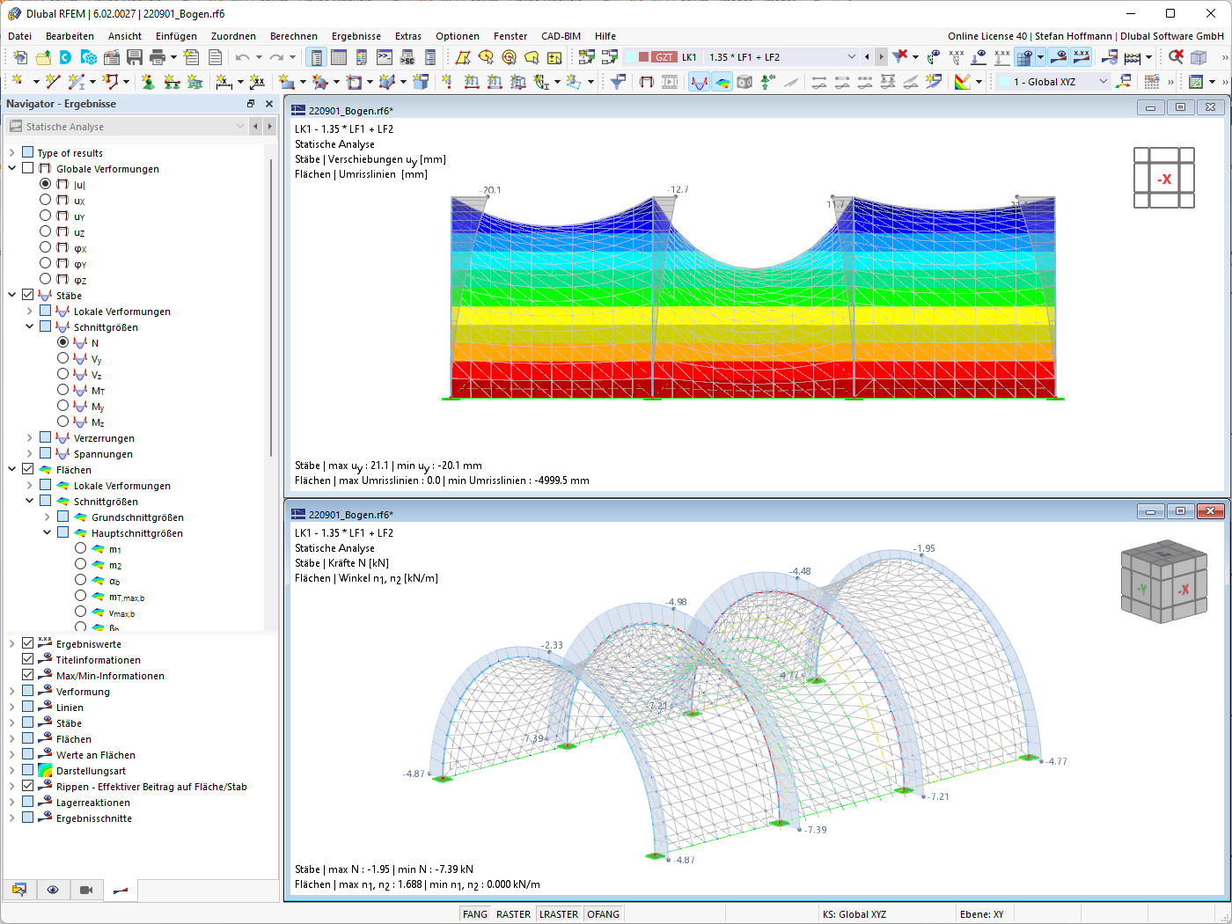Toggle the Titelinformationen checkbox

[x=28, y=659]
